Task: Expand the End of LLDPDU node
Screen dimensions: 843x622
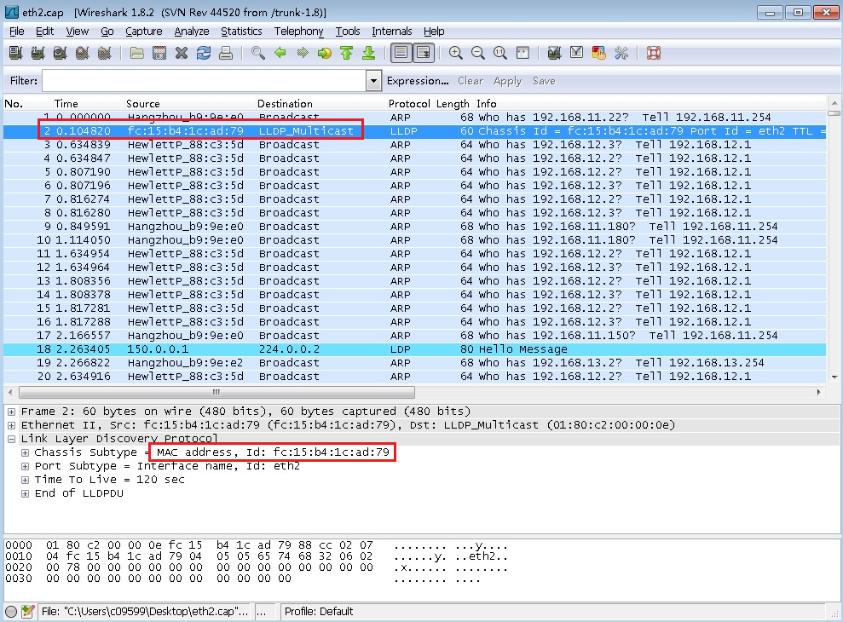Action: pyautogui.click(x=25, y=493)
